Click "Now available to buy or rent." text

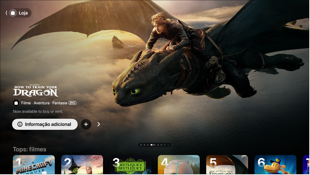(x=38, y=111)
